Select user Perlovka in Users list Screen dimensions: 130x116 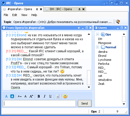(104, 64)
